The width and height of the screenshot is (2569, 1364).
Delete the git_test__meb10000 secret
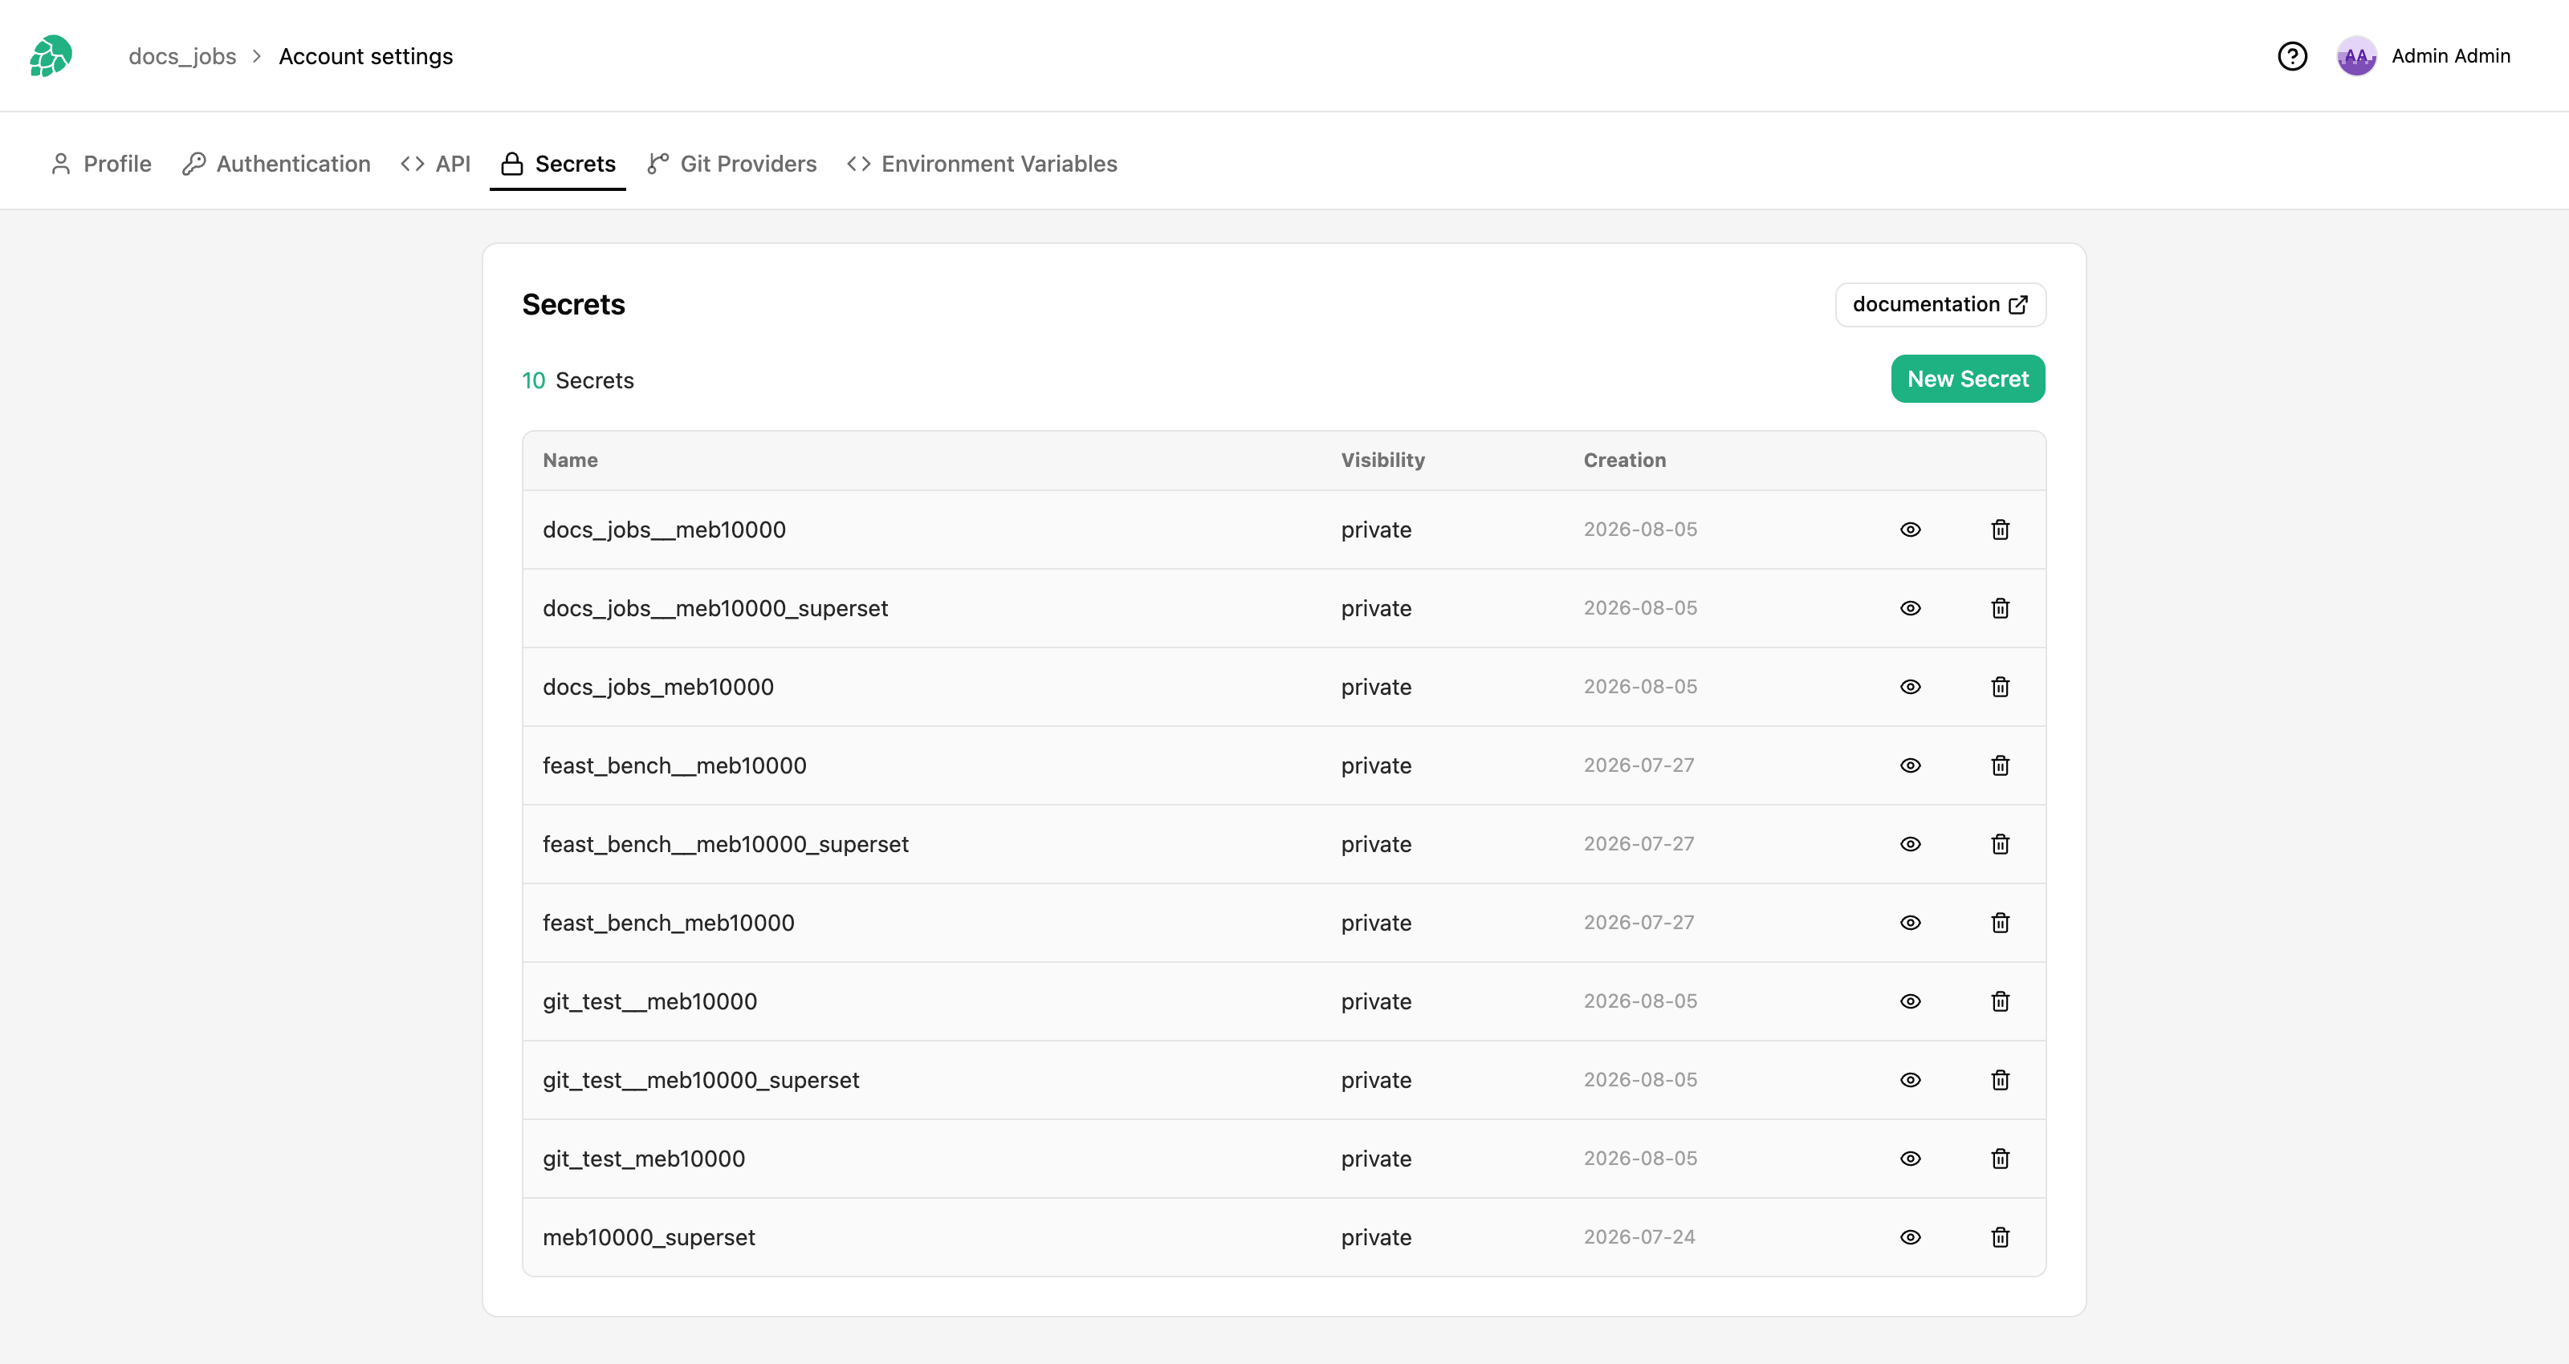(2000, 1001)
